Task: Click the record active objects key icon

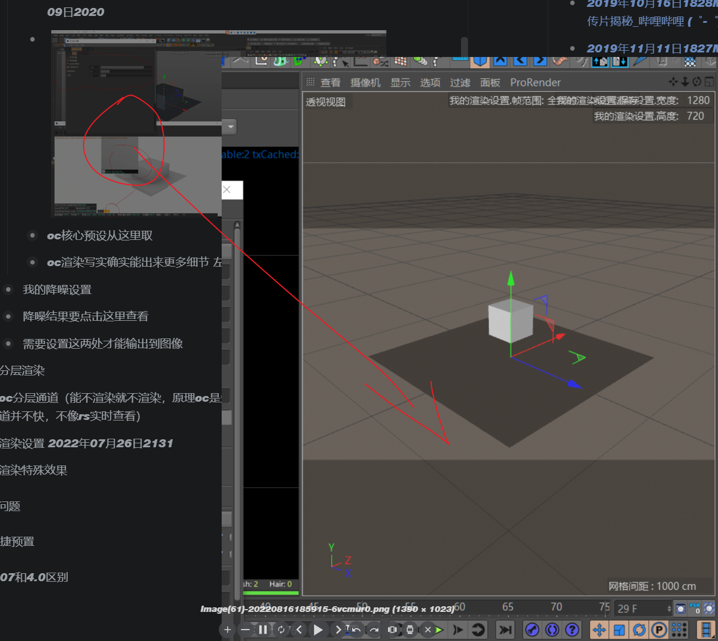Action: tap(532, 630)
